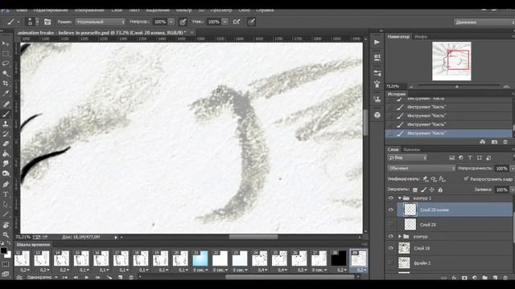515x289 pixels.
Task: Create new document from current history state
Action: pyautogui.click(x=483, y=142)
